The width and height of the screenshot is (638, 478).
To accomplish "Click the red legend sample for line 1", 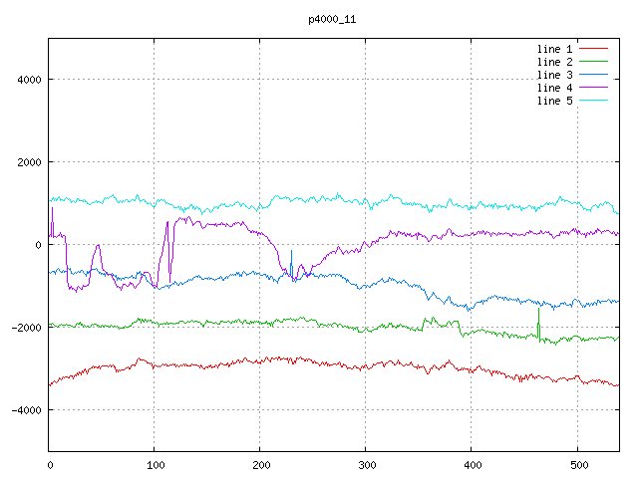I will point(593,49).
